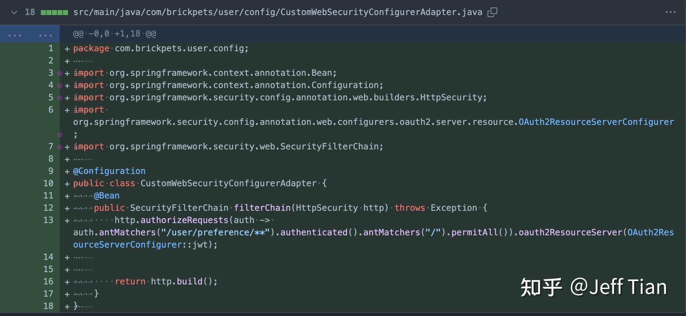Click the purple dot beside line 4
The height and width of the screenshot is (316, 686).
(59, 85)
